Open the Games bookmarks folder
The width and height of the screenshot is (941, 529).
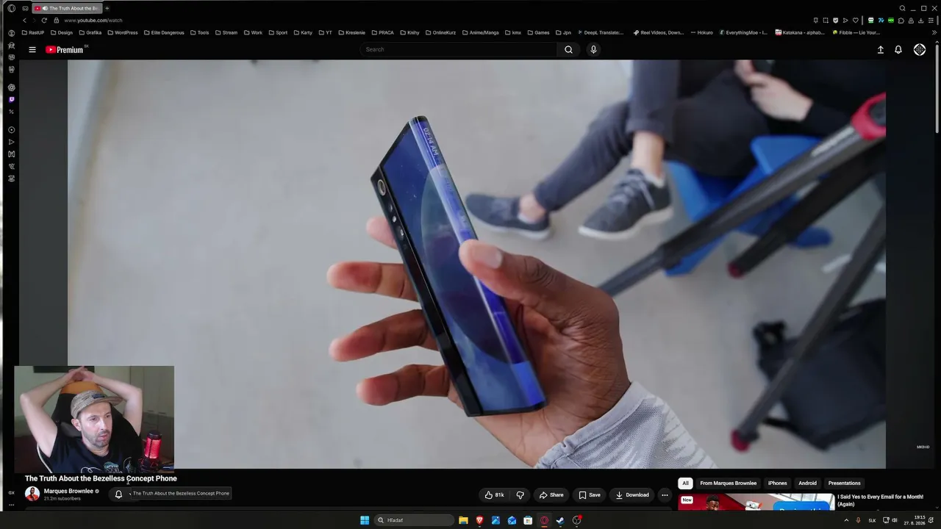[x=538, y=32]
